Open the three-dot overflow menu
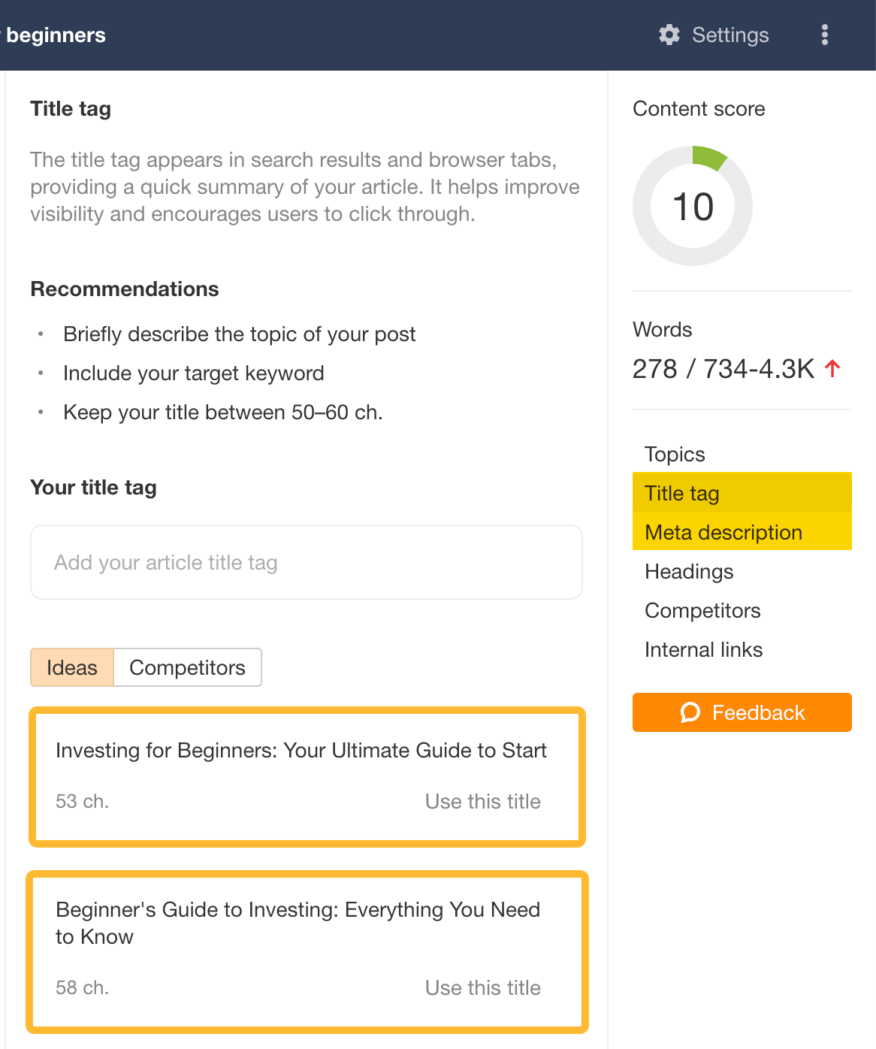Image resolution: width=876 pixels, height=1049 pixels. click(825, 35)
